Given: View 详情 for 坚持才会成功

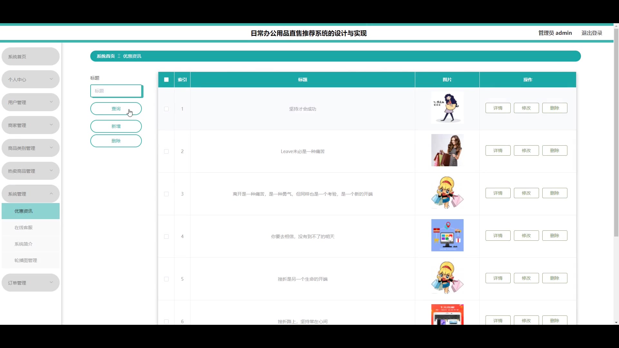Looking at the screenshot, I should click(498, 108).
